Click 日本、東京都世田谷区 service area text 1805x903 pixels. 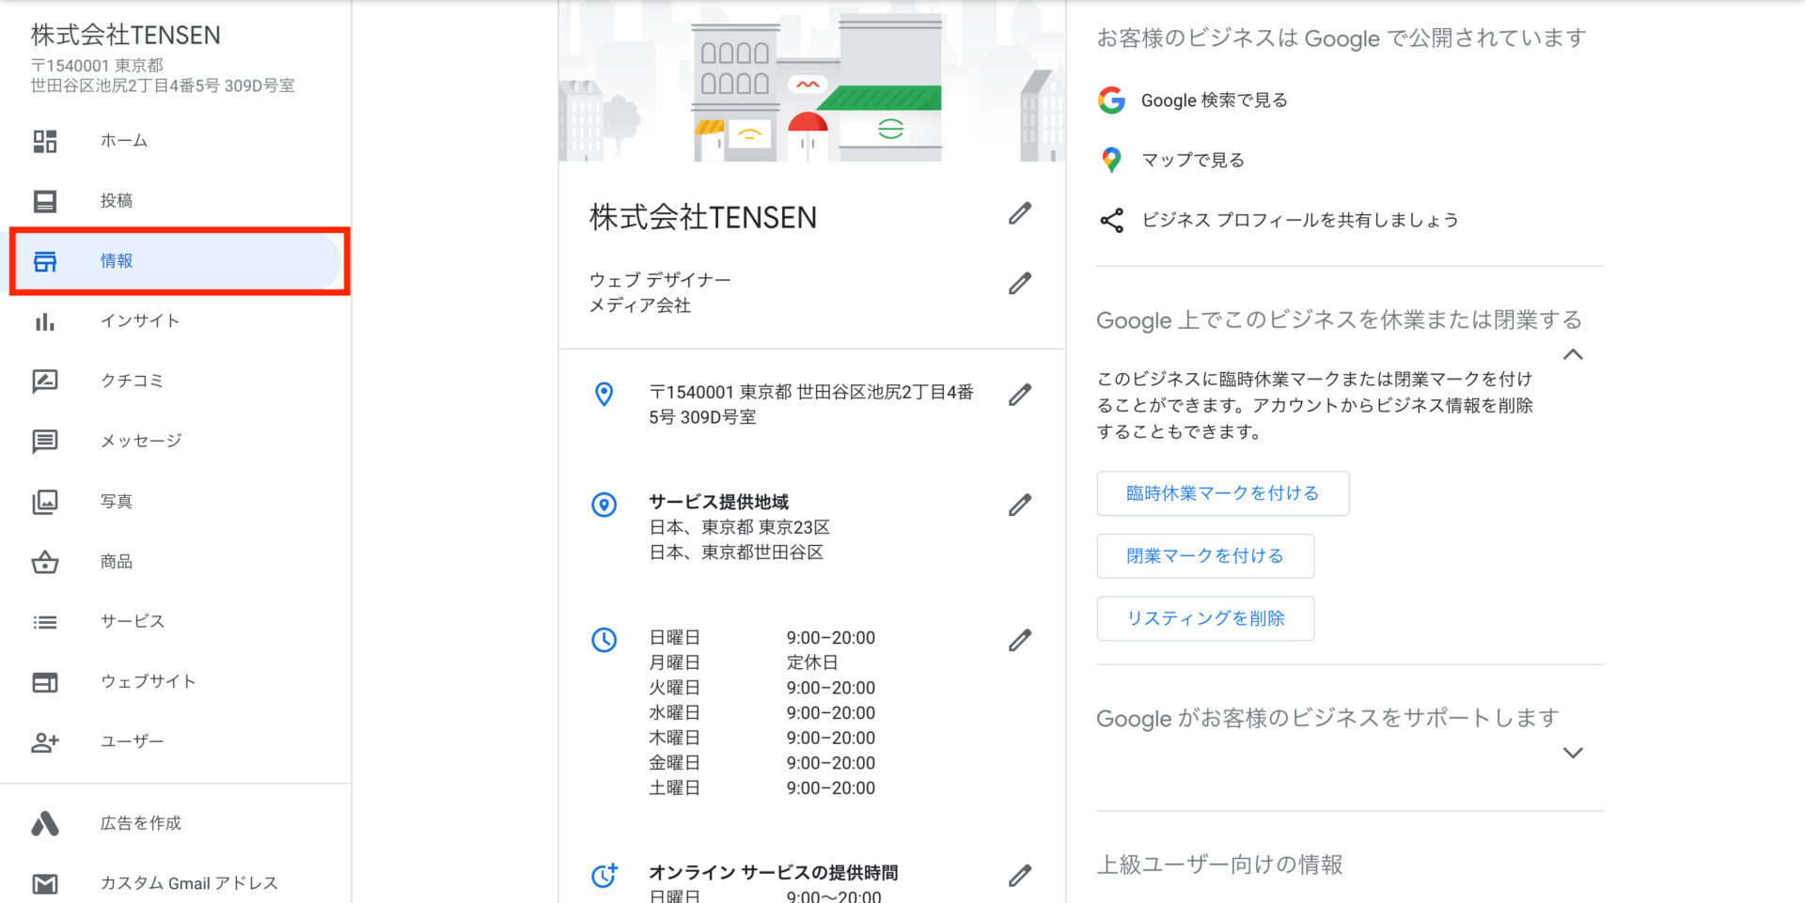click(736, 553)
